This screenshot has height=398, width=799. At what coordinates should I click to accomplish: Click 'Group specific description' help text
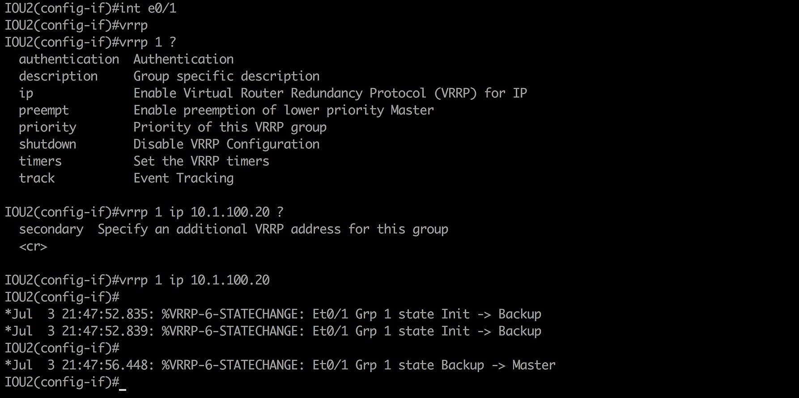tap(226, 76)
